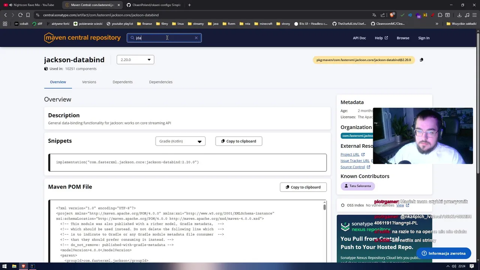Open the finanse bookmarks folder
This screenshot has width=480, height=270.
coord(144,24)
